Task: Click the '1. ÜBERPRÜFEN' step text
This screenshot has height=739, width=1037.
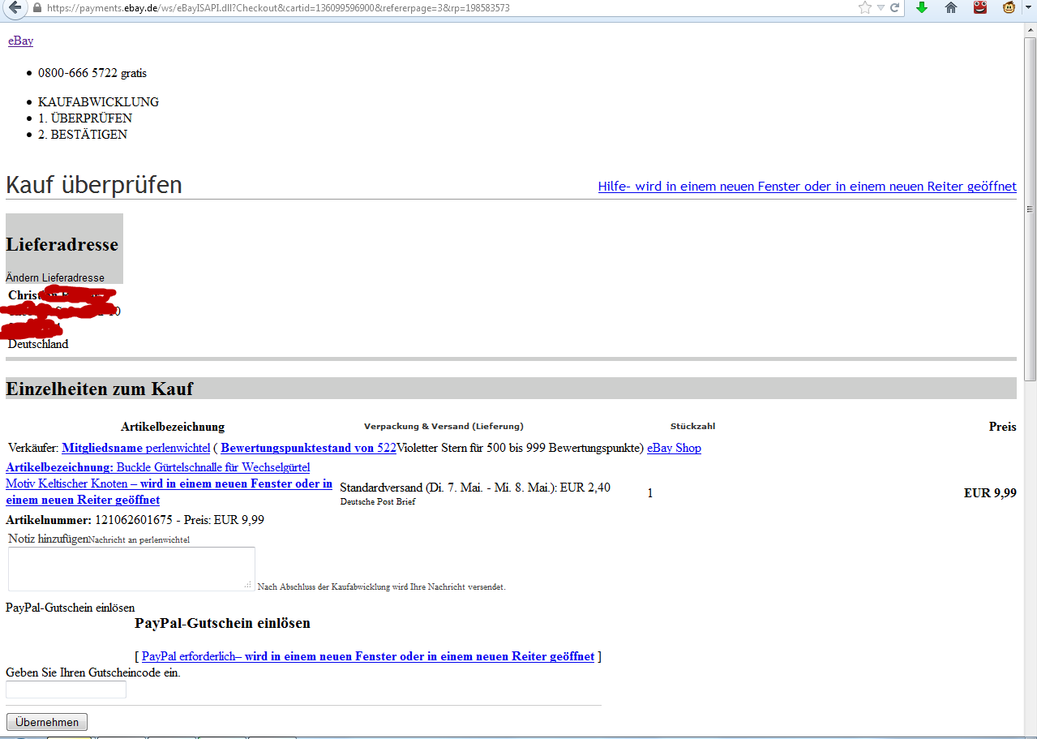Action: point(85,118)
